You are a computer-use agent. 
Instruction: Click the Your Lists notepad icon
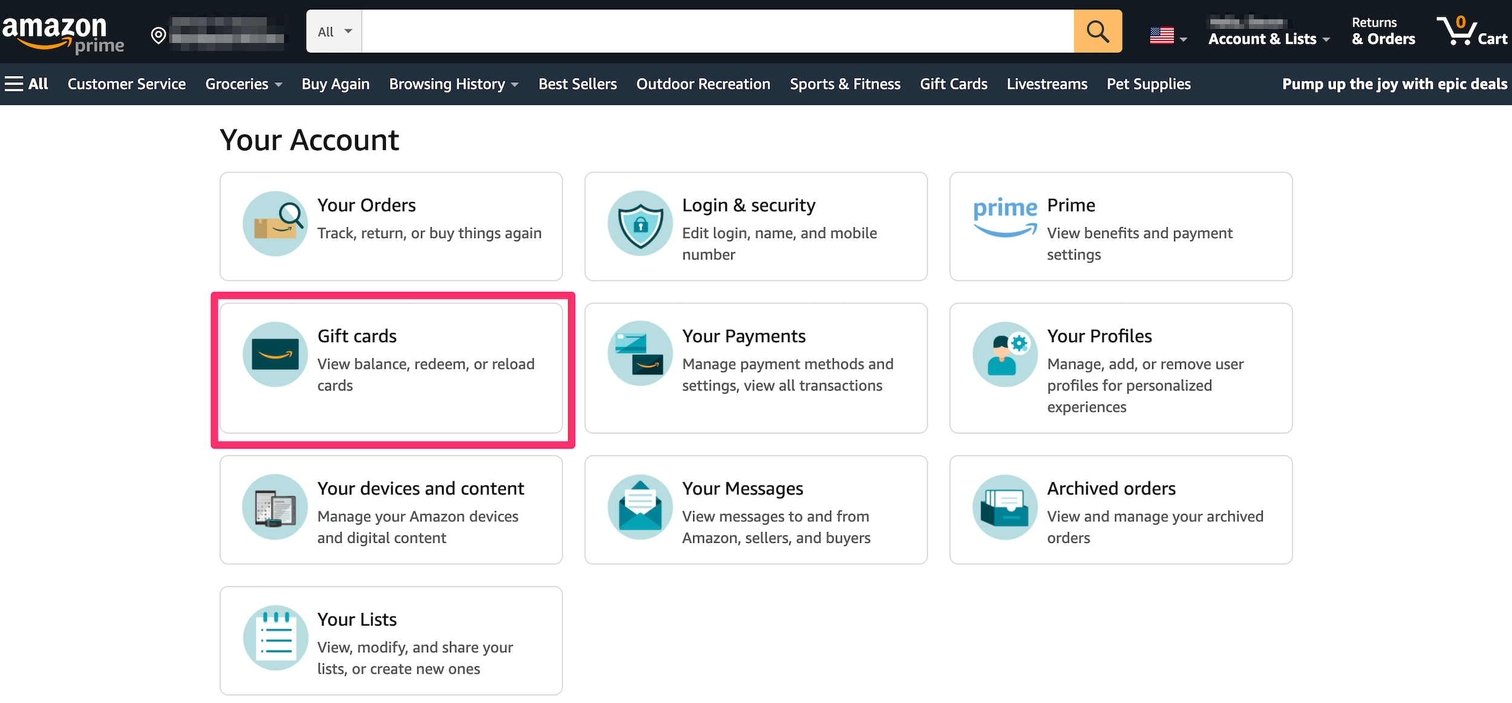(275, 638)
